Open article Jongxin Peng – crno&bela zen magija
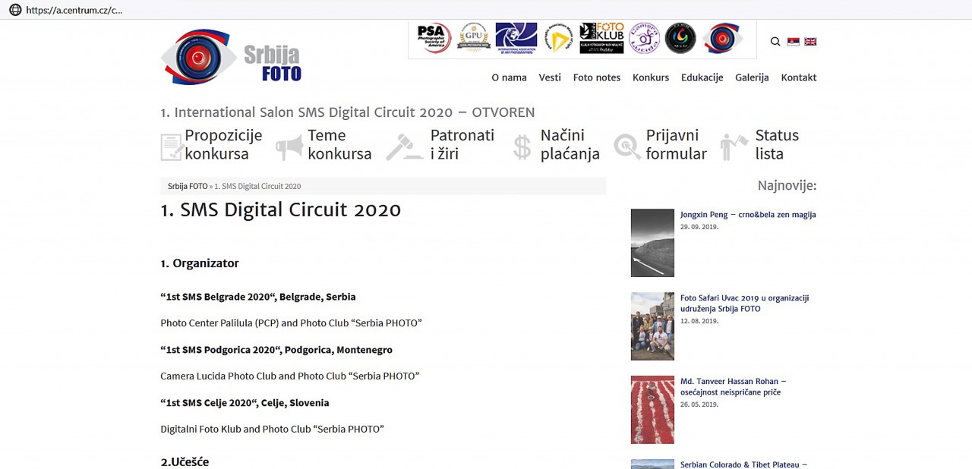The width and height of the screenshot is (972, 469). 748,215
